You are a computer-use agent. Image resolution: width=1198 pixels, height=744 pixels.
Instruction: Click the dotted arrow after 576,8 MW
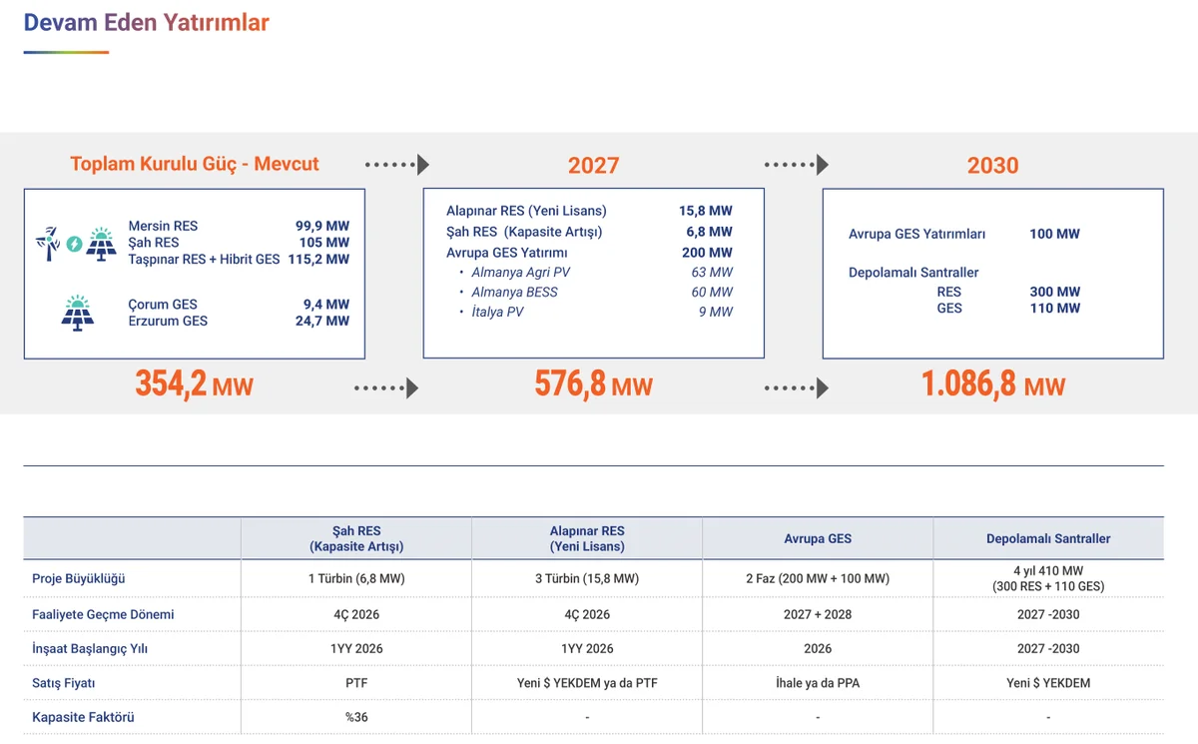coord(796,387)
